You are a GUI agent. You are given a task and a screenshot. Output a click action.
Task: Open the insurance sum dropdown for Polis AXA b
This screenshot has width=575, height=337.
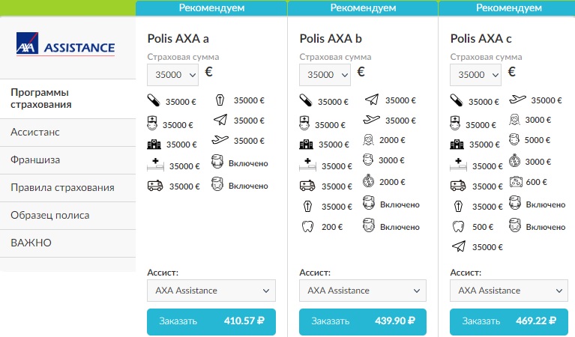324,74
